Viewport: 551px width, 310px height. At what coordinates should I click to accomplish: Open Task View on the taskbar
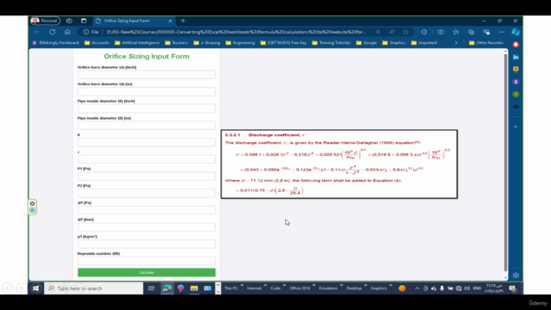coord(152,288)
